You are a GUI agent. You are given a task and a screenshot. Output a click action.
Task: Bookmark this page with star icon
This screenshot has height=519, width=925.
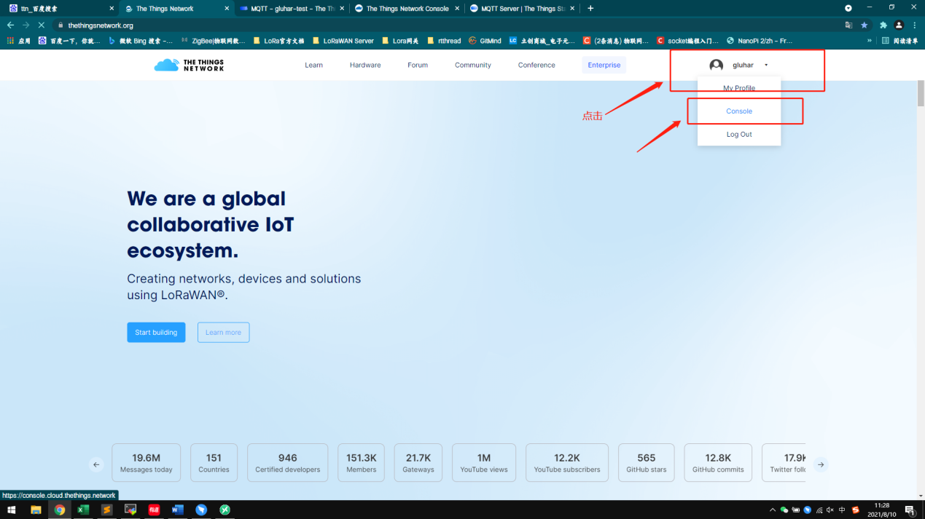point(864,25)
